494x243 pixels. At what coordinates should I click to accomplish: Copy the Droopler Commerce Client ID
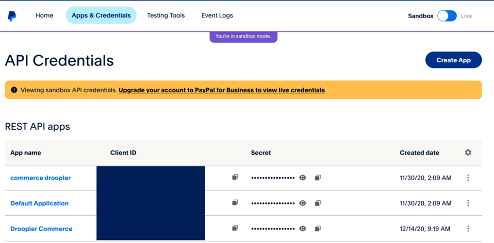pyautogui.click(x=235, y=228)
